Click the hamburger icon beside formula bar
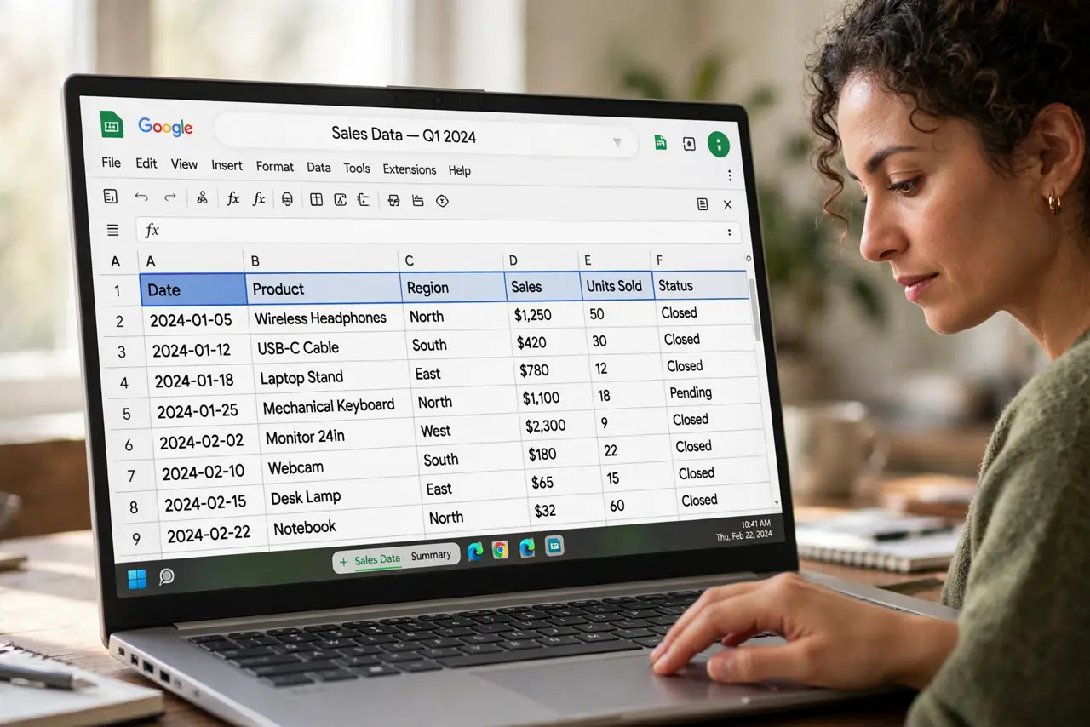Image resolution: width=1090 pixels, height=727 pixels. (x=112, y=230)
